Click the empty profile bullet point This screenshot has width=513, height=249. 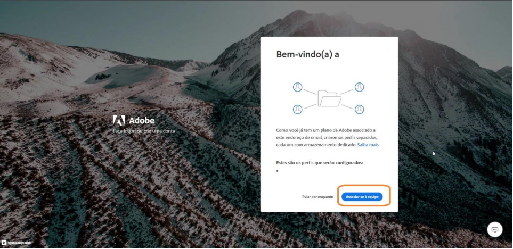[x=278, y=171]
